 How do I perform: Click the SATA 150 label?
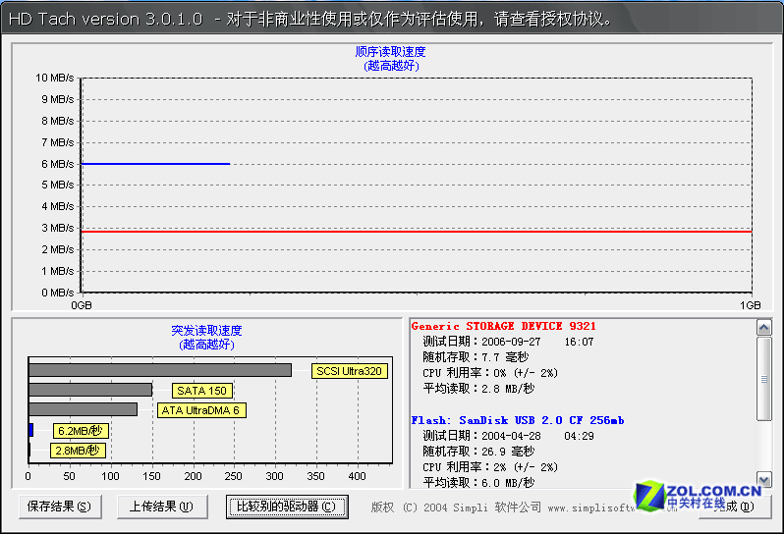[202, 391]
